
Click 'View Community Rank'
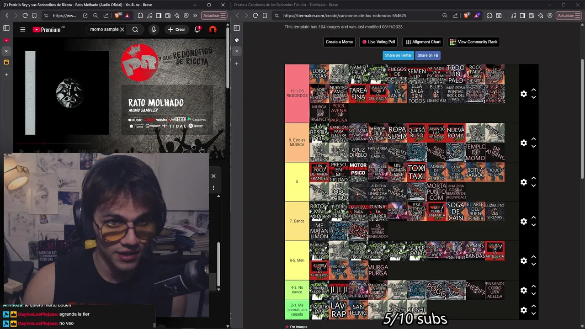pyautogui.click(x=474, y=42)
